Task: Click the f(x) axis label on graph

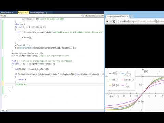Action: point(146,71)
